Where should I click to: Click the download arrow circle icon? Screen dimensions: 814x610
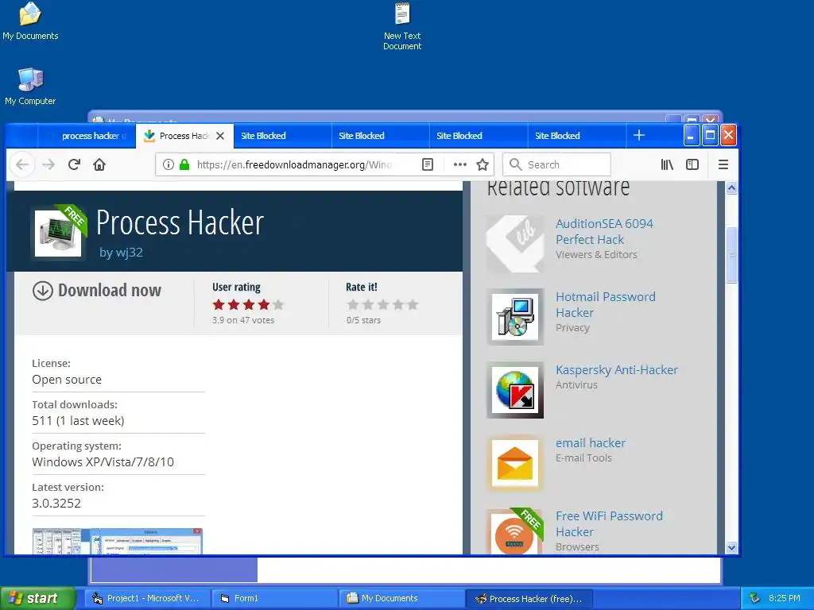(43, 291)
